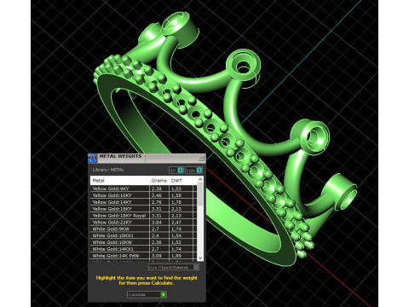This screenshot has height=307, width=409.
Task: Click the Library: METAL label
Action: point(108,170)
